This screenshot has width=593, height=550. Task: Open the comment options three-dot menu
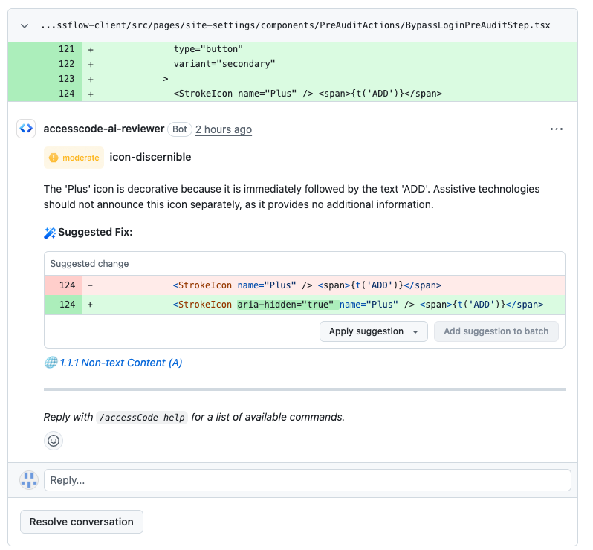click(557, 129)
